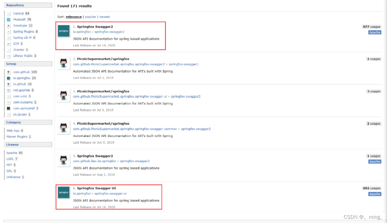Image resolution: width=387 pixels, height=223 pixels.
Task: Click the Mulesoft repository icon
Action: pyautogui.click(x=9, y=19)
